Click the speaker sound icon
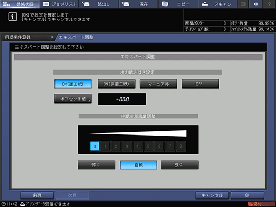This screenshot has height=207, width=276. pos(256,4)
